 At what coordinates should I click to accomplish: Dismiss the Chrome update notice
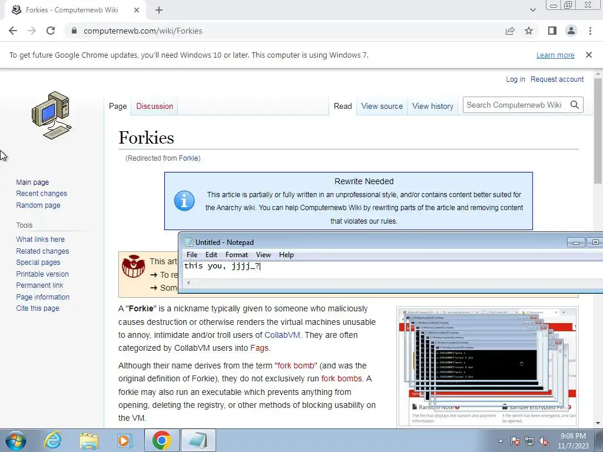point(589,55)
